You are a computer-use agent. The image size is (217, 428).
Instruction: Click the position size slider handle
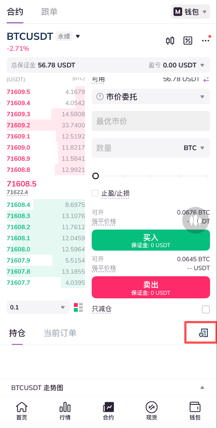[x=95, y=176]
